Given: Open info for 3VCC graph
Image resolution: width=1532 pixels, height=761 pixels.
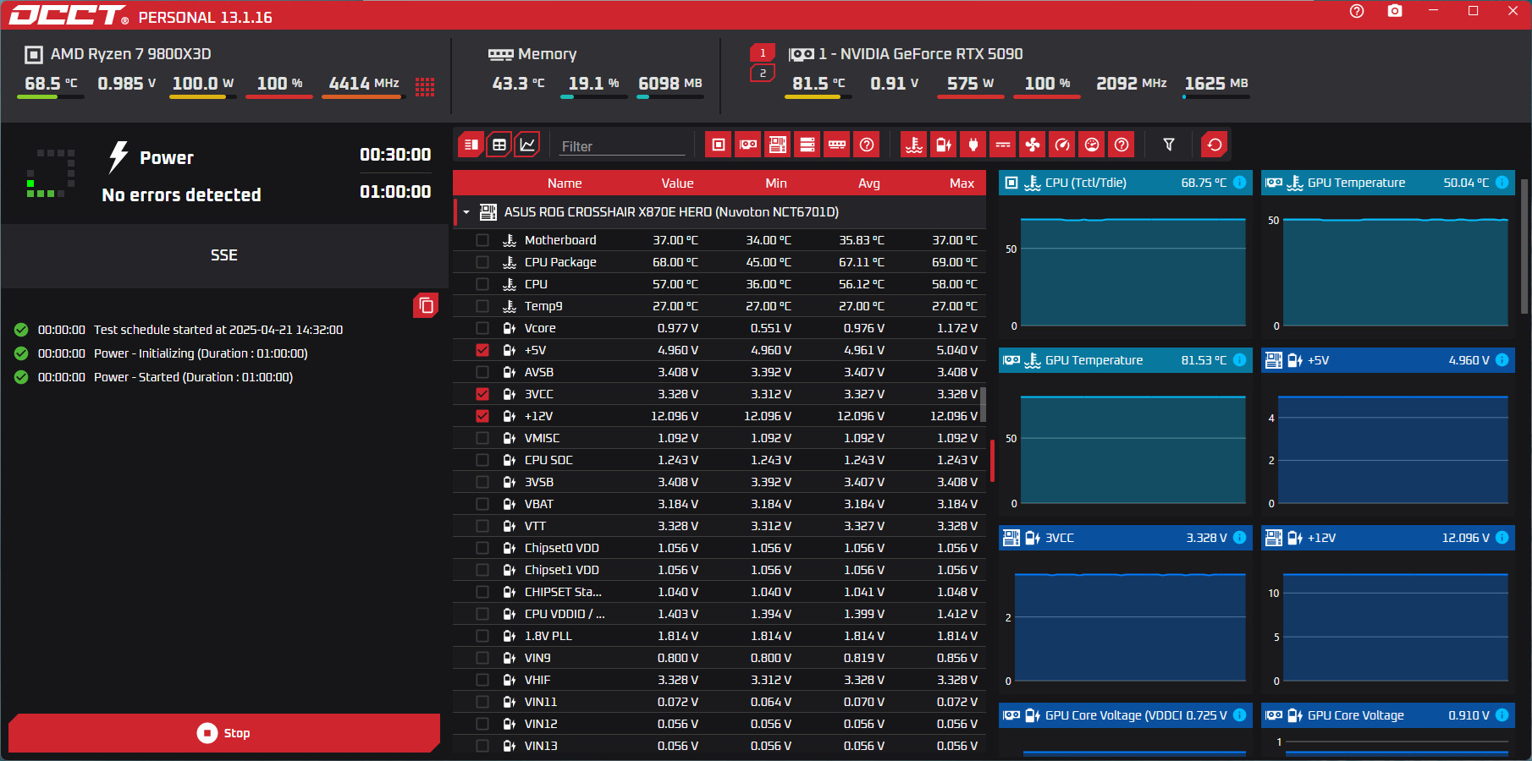Looking at the screenshot, I should tap(1239, 538).
